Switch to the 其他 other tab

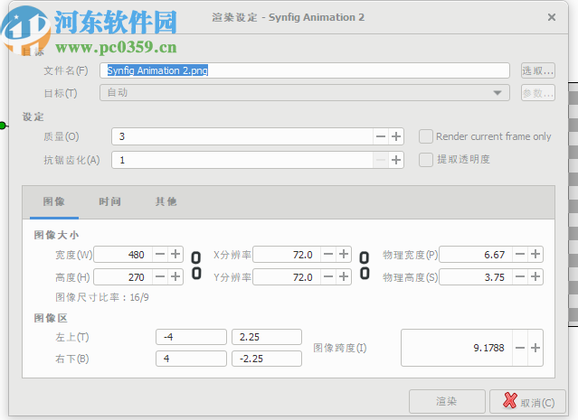166,201
